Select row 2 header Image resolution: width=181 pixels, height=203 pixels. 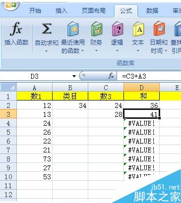8,105
